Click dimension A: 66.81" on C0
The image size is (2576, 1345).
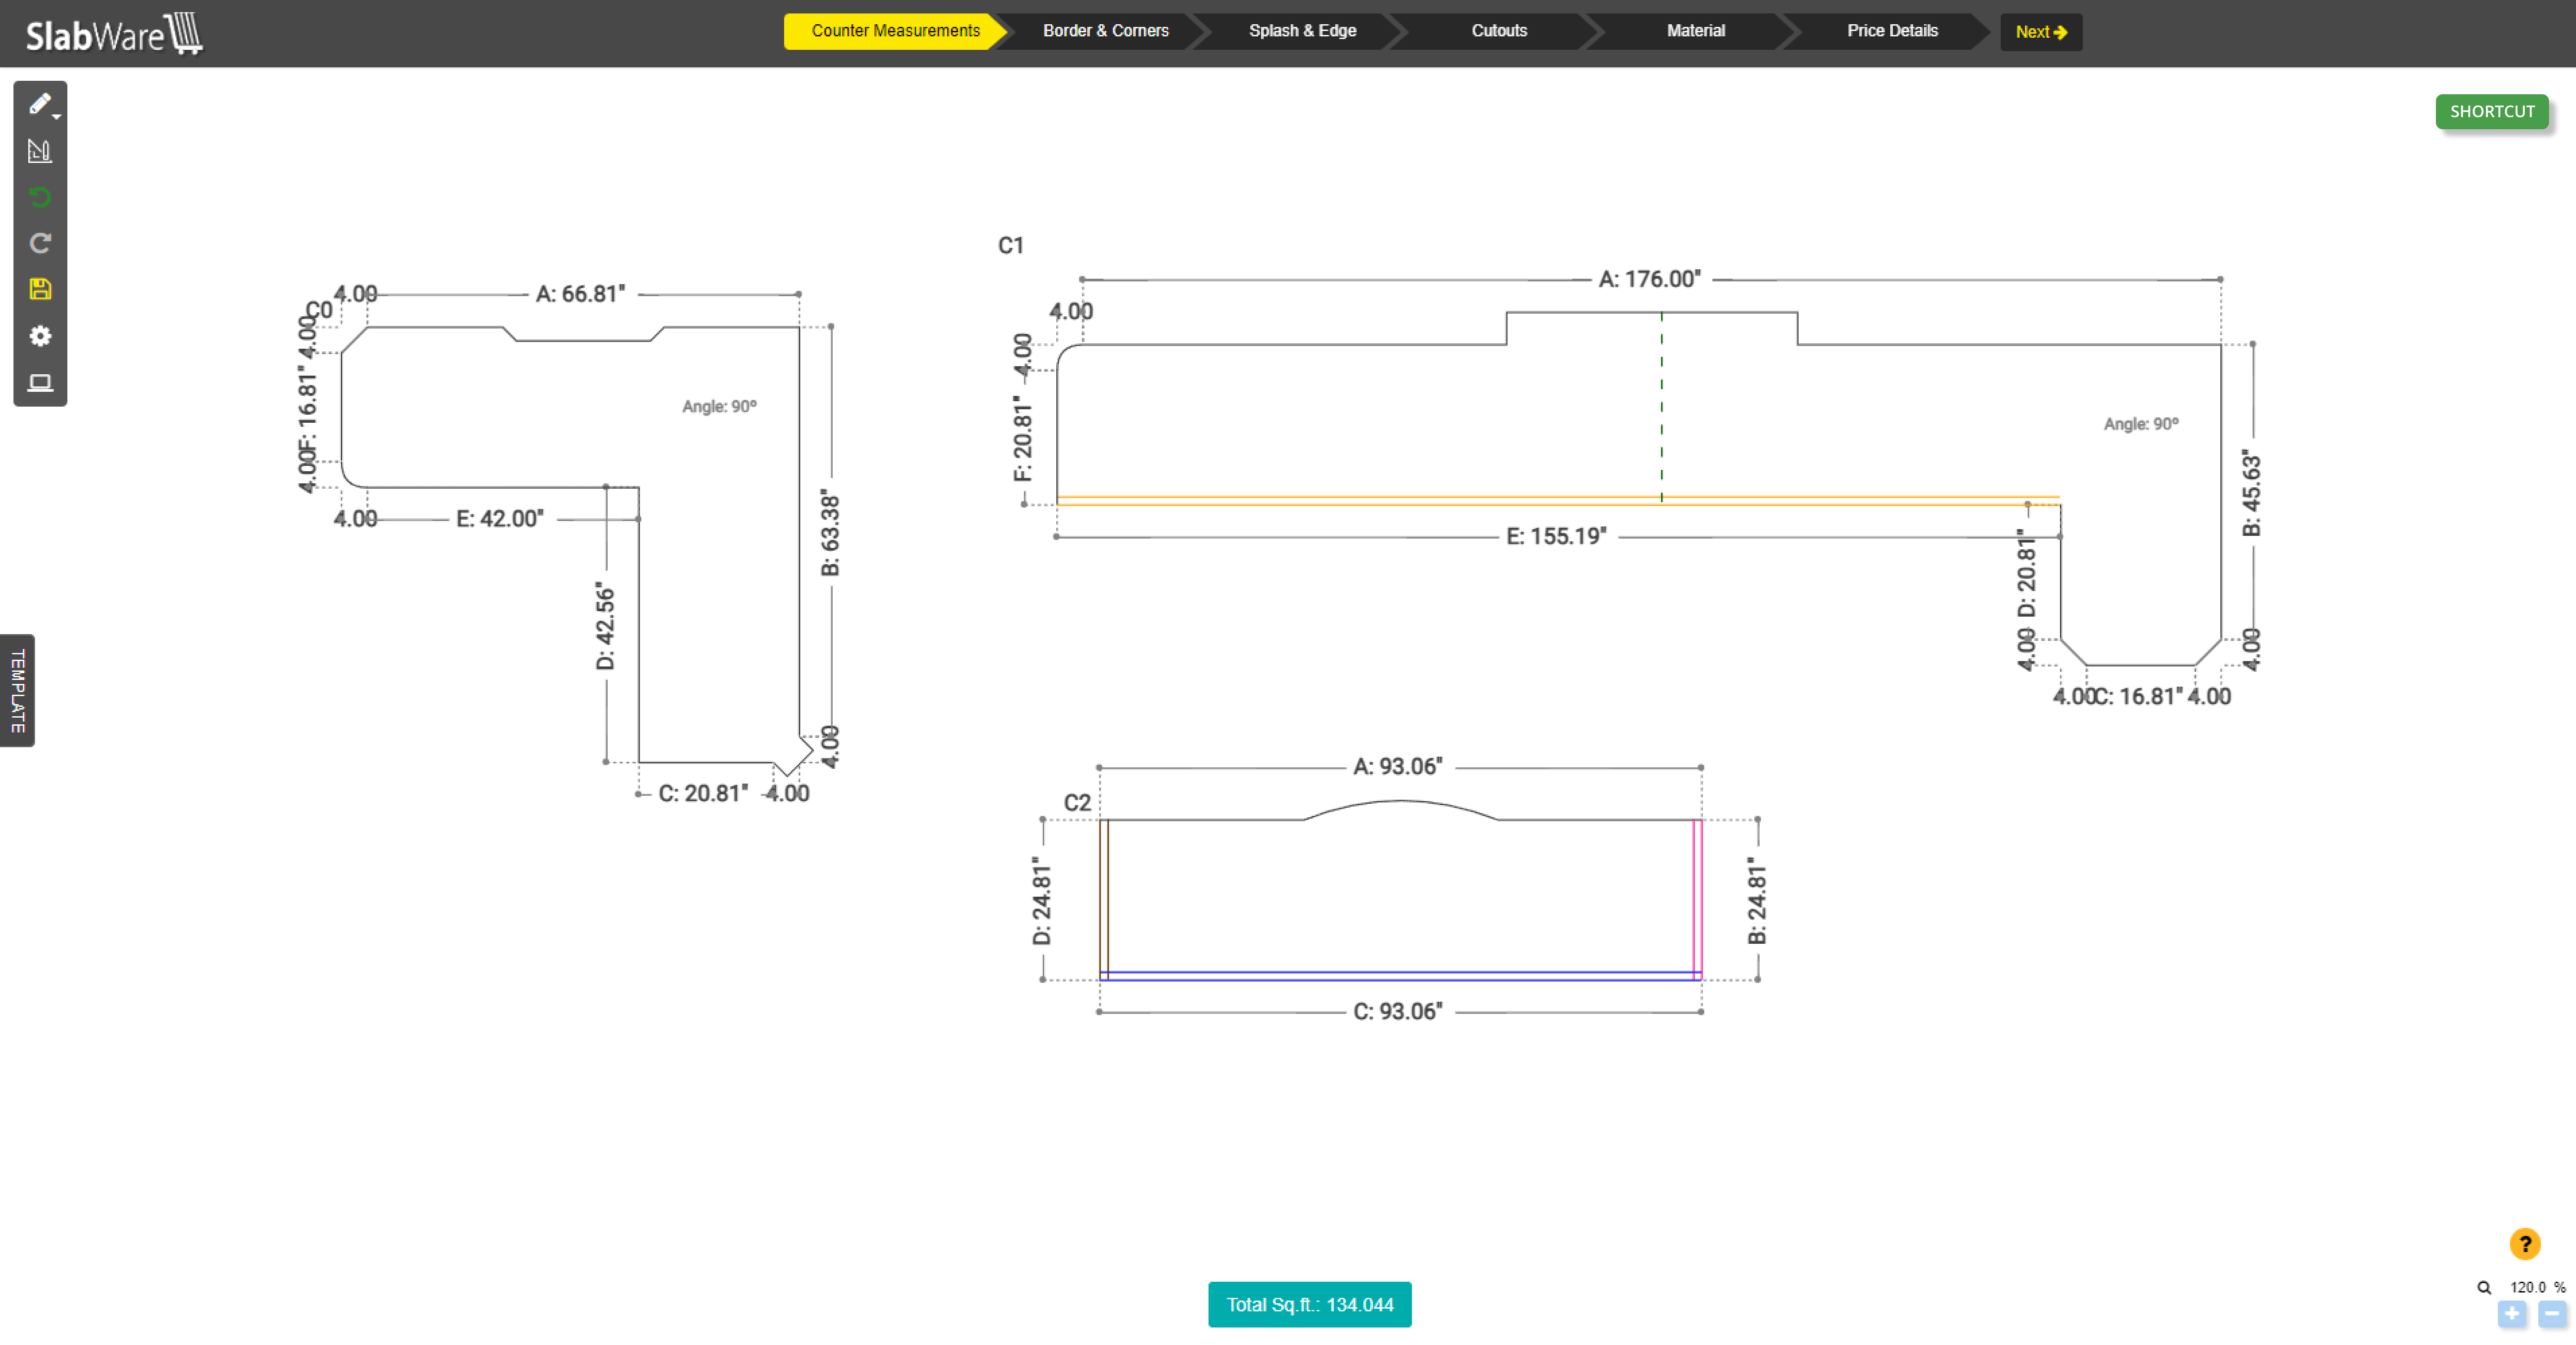point(581,294)
